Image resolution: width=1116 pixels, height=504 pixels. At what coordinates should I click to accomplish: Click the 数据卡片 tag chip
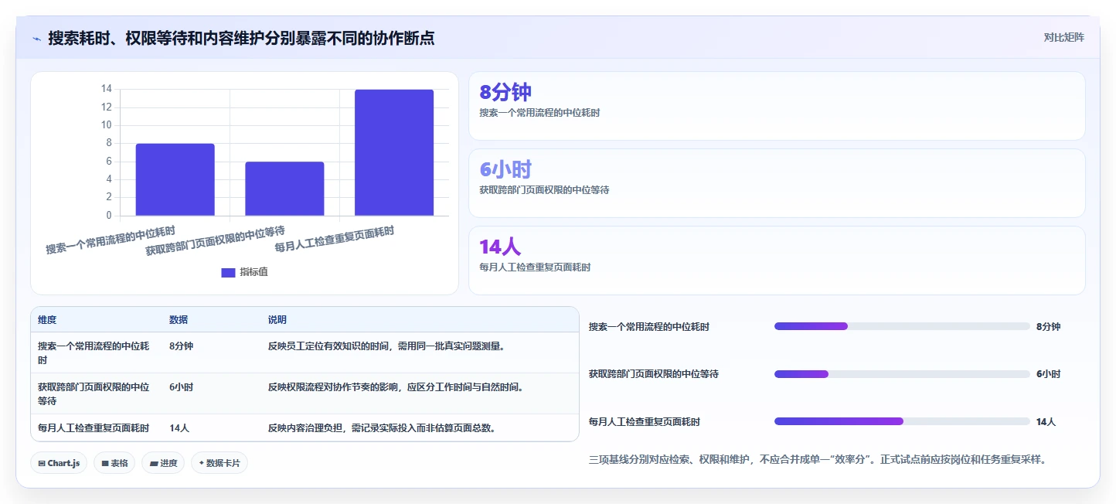[x=219, y=463]
